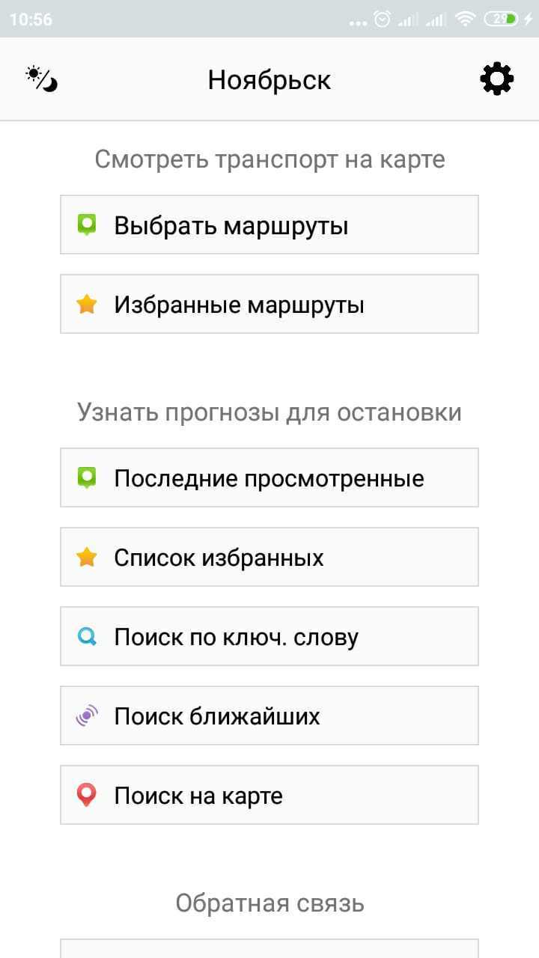Screen dimensions: 539x958
Task: Click the red pin icon beside Поиск на карте
Action: coord(87,795)
